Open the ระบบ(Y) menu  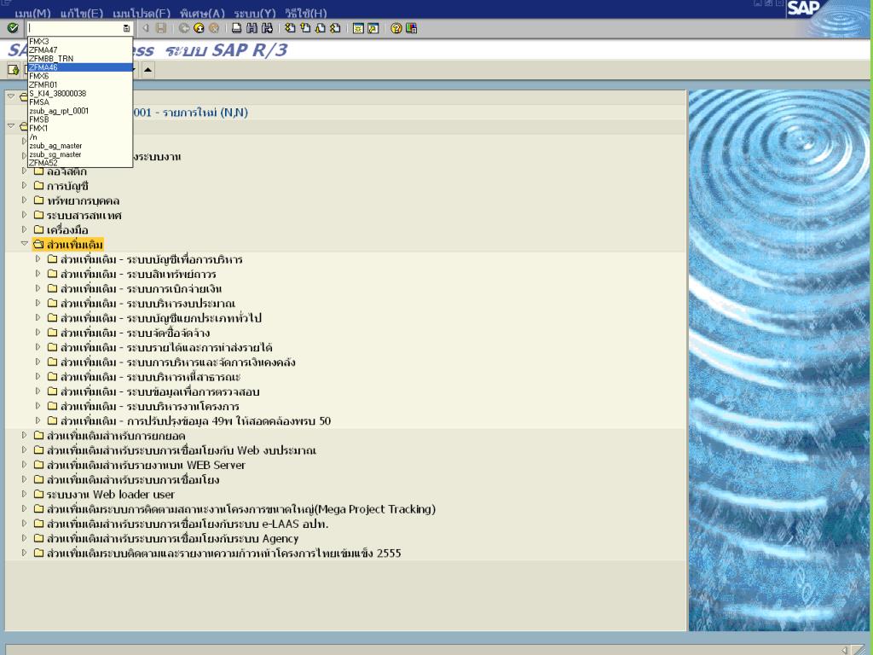(x=254, y=13)
